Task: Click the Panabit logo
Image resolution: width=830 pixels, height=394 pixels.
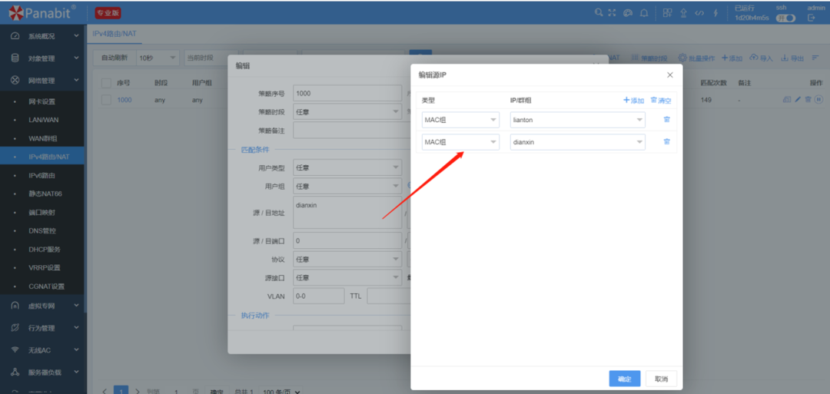Action: pyautogui.click(x=43, y=13)
